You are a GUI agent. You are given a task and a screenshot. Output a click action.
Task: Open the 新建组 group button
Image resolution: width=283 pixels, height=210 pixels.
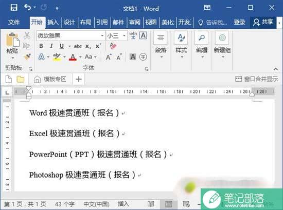pos(222,45)
